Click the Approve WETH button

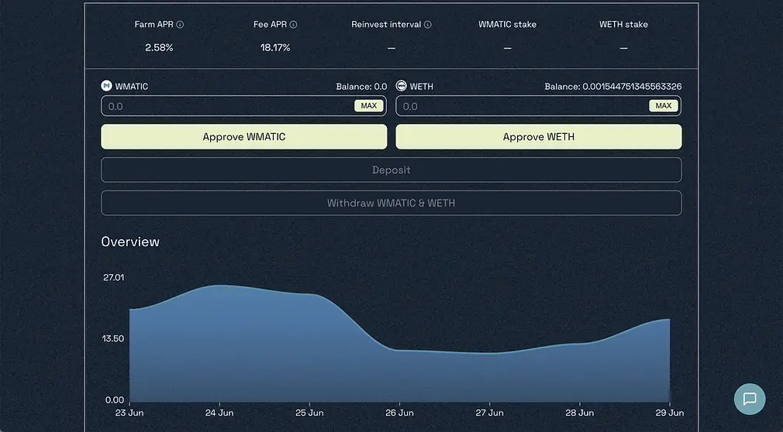click(539, 137)
